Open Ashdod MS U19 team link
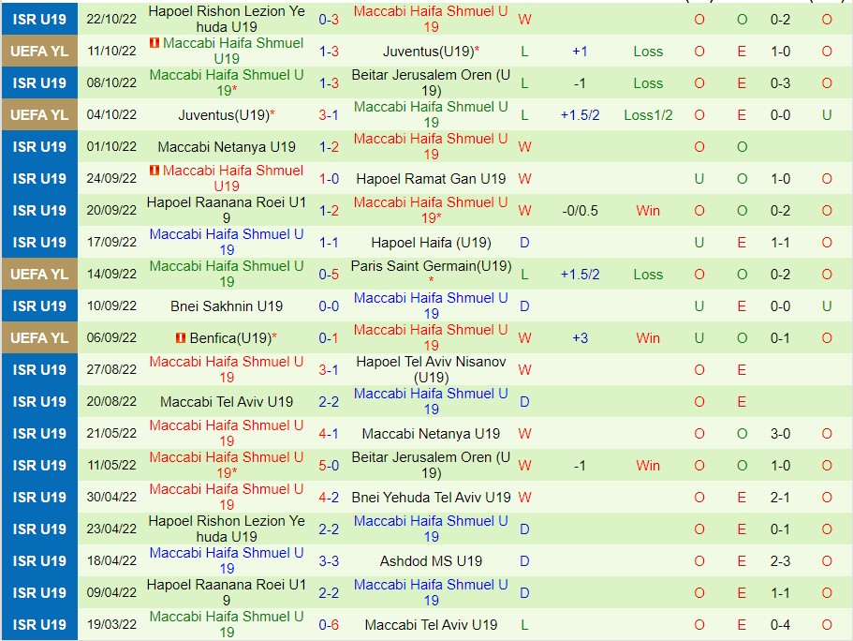Screen dimensions: 853x641 (431, 561)
